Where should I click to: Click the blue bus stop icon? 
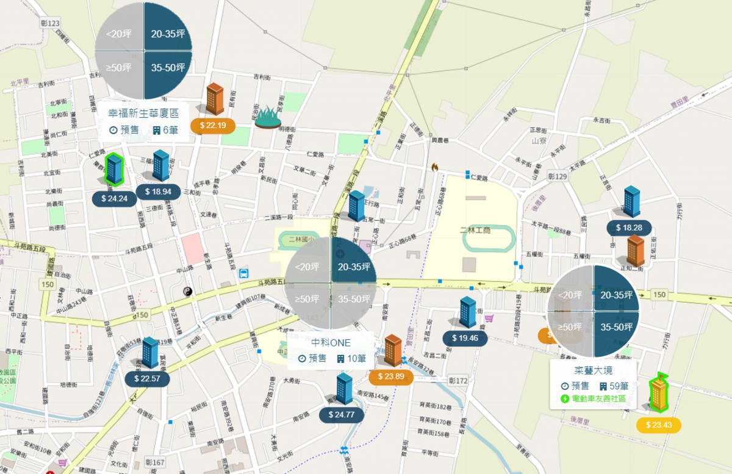point(244,273)
